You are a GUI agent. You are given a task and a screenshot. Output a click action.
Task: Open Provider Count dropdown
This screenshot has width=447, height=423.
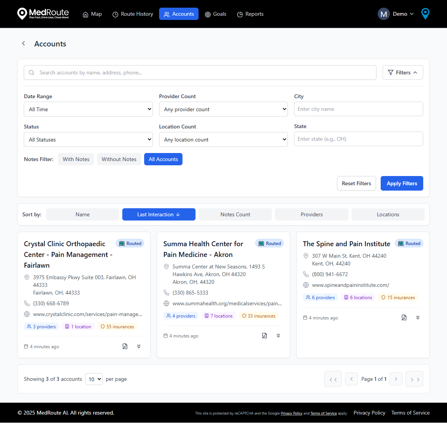223,109
